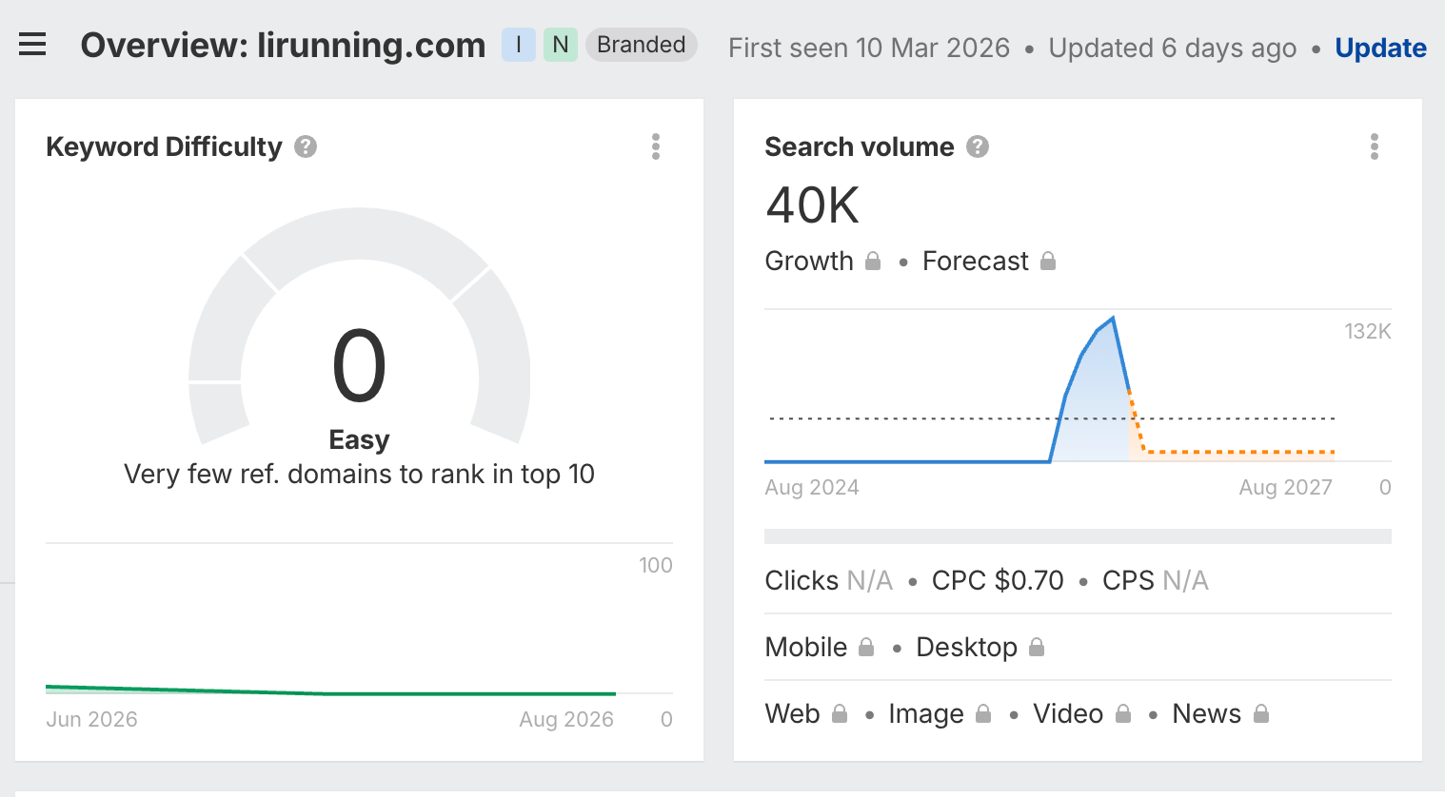Click the 40K search volume value

[x=813, y=204]
